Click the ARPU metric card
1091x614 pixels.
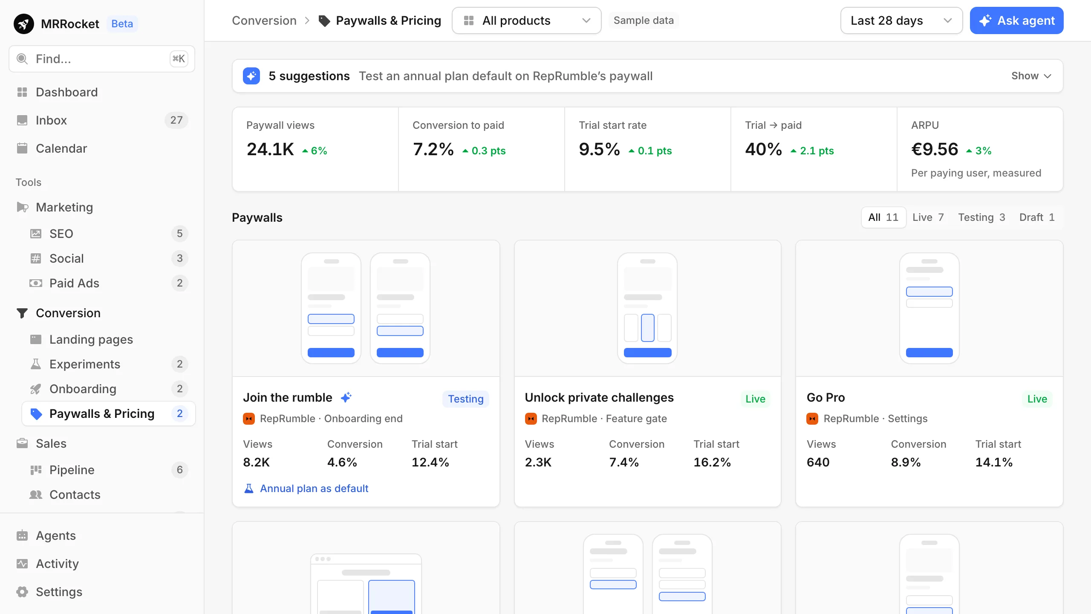coord(980,149)
